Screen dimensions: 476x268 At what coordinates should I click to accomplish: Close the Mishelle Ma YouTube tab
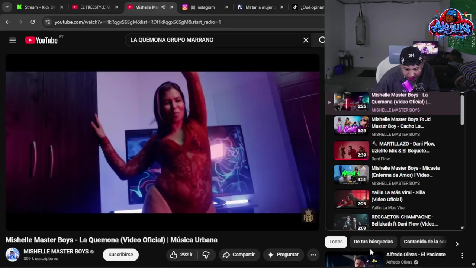point(172,7)
